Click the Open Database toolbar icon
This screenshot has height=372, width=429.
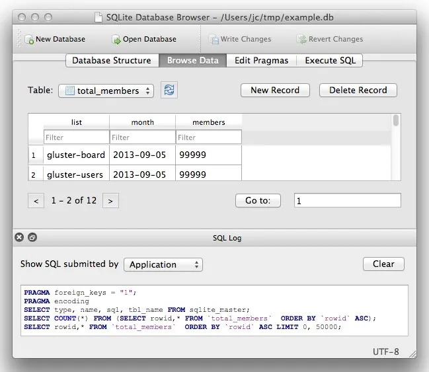point(117,40)
